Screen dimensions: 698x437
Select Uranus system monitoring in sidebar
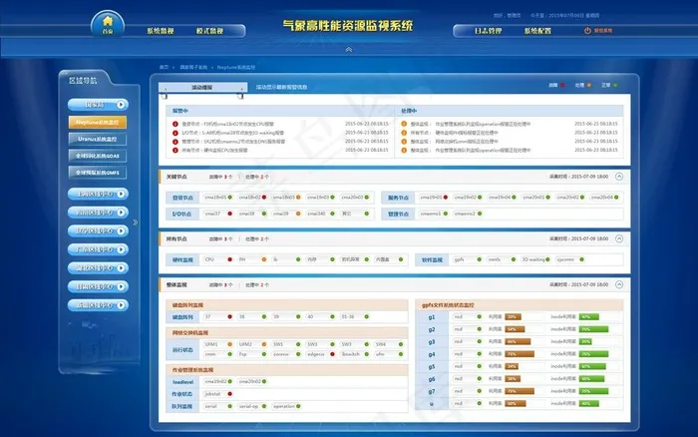click(x=97, y=139)
